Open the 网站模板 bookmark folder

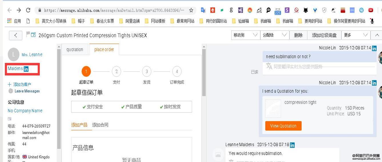155,21
